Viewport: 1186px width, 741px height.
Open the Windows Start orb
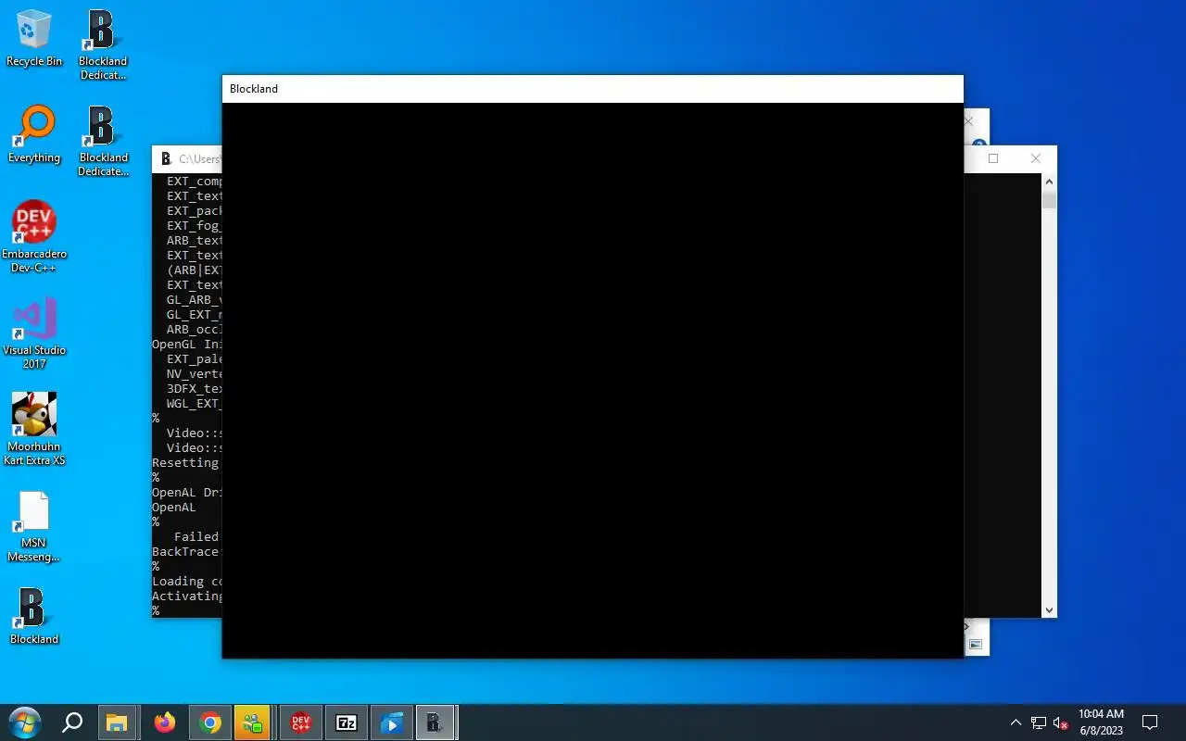coord(24,722)
